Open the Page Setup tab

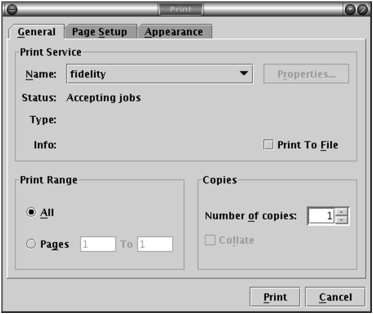[101, 32]
